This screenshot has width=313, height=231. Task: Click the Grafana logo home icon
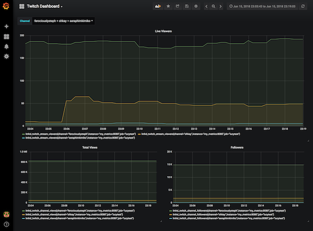(x=6, y=6)
